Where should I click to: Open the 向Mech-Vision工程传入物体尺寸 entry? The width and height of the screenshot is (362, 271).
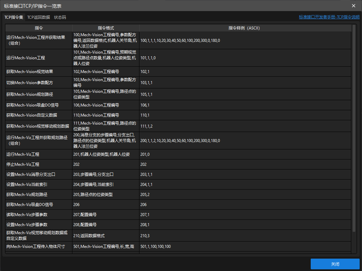coord(35,246)
